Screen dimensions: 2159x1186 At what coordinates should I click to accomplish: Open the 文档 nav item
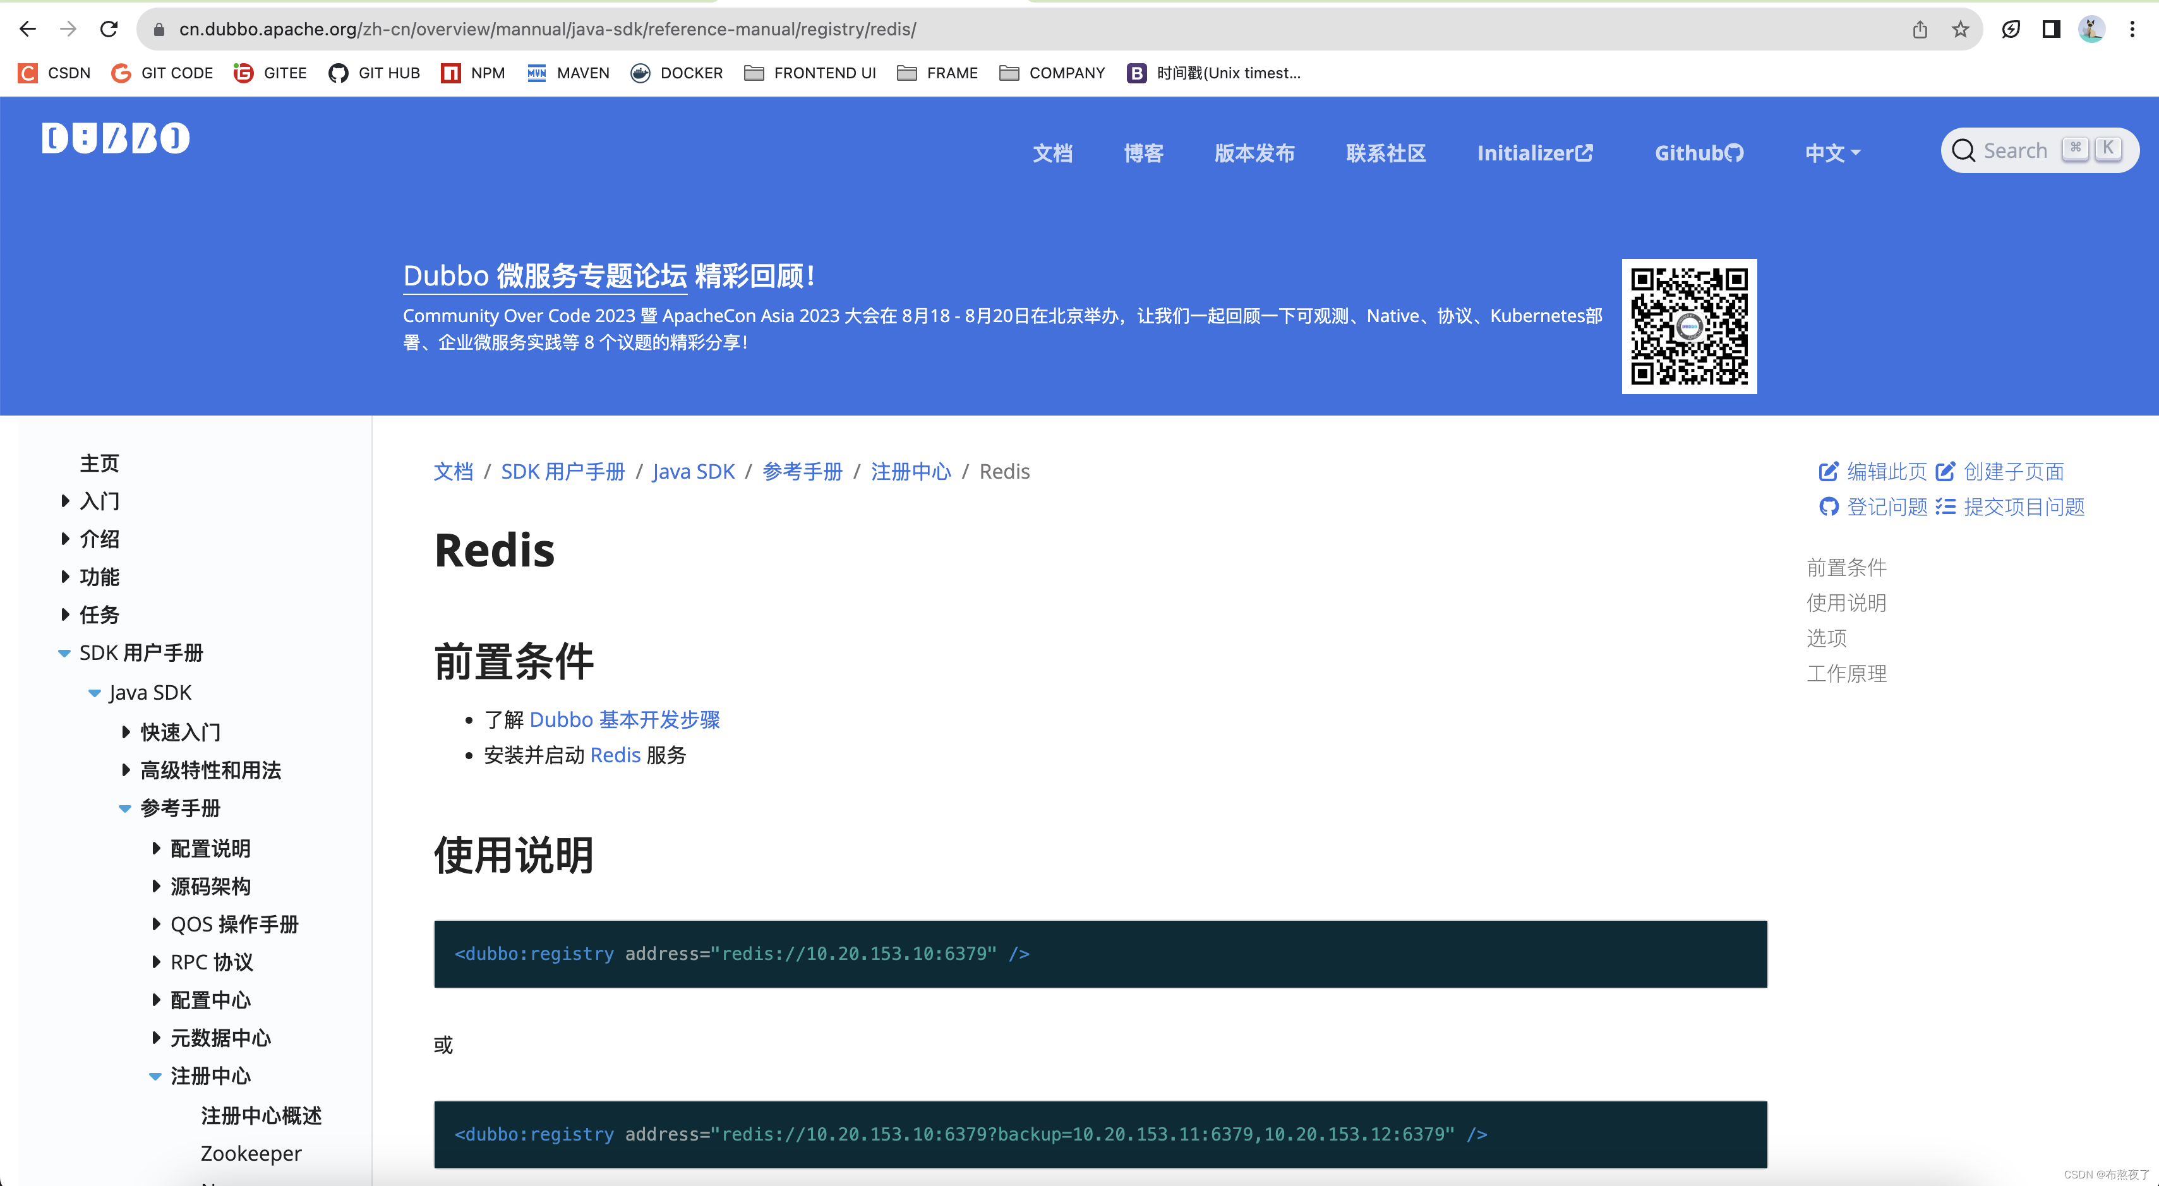(x=1053, y=153)
